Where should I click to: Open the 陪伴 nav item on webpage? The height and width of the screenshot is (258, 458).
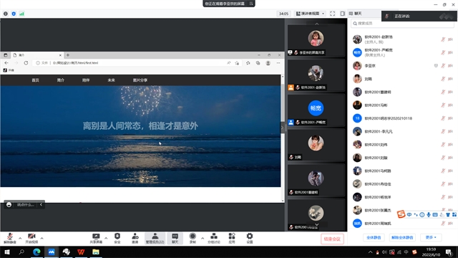(86, 80)
